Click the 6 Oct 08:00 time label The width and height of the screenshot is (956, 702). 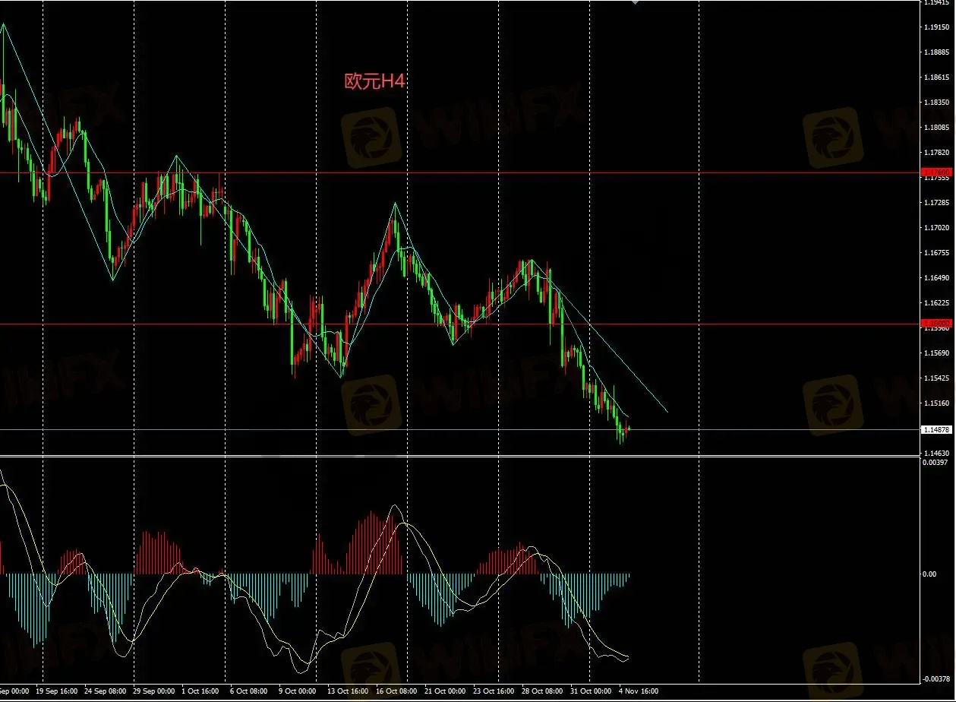click(x=247, y=692)
